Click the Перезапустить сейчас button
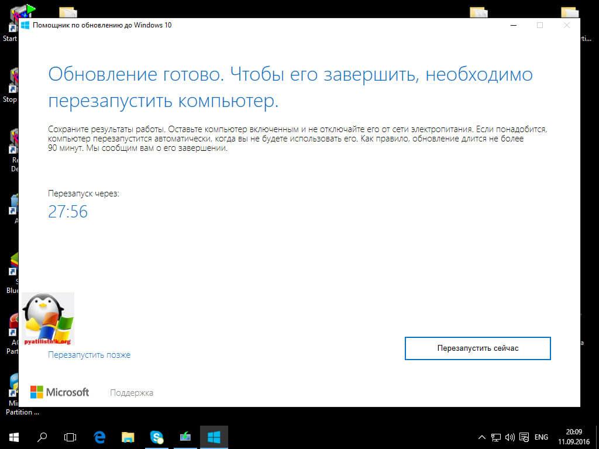The image size is (599, 449). (477, 348)
